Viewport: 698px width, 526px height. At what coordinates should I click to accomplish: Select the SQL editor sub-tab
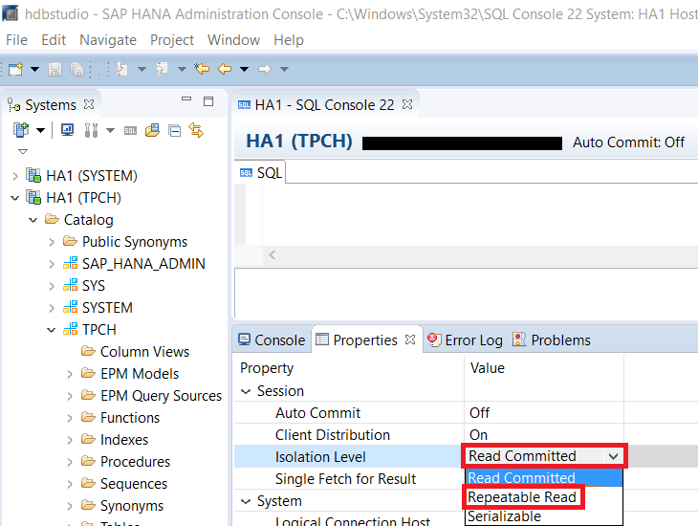[x=260, y=173]
